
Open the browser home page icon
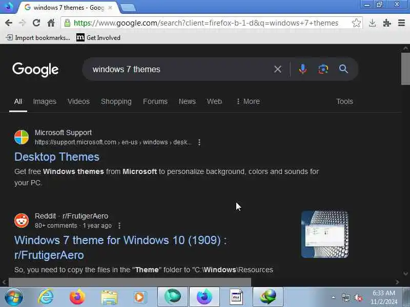51,23
